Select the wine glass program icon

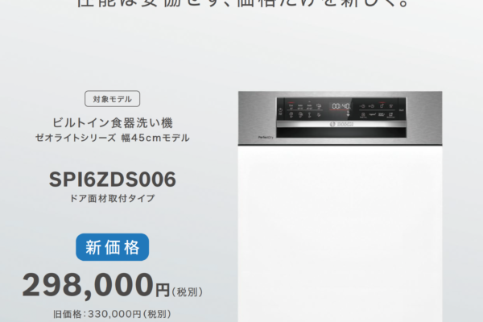tap(309, 114)
